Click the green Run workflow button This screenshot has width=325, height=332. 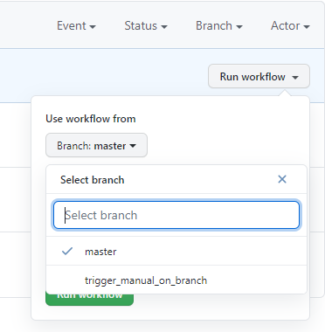(90, 300)
